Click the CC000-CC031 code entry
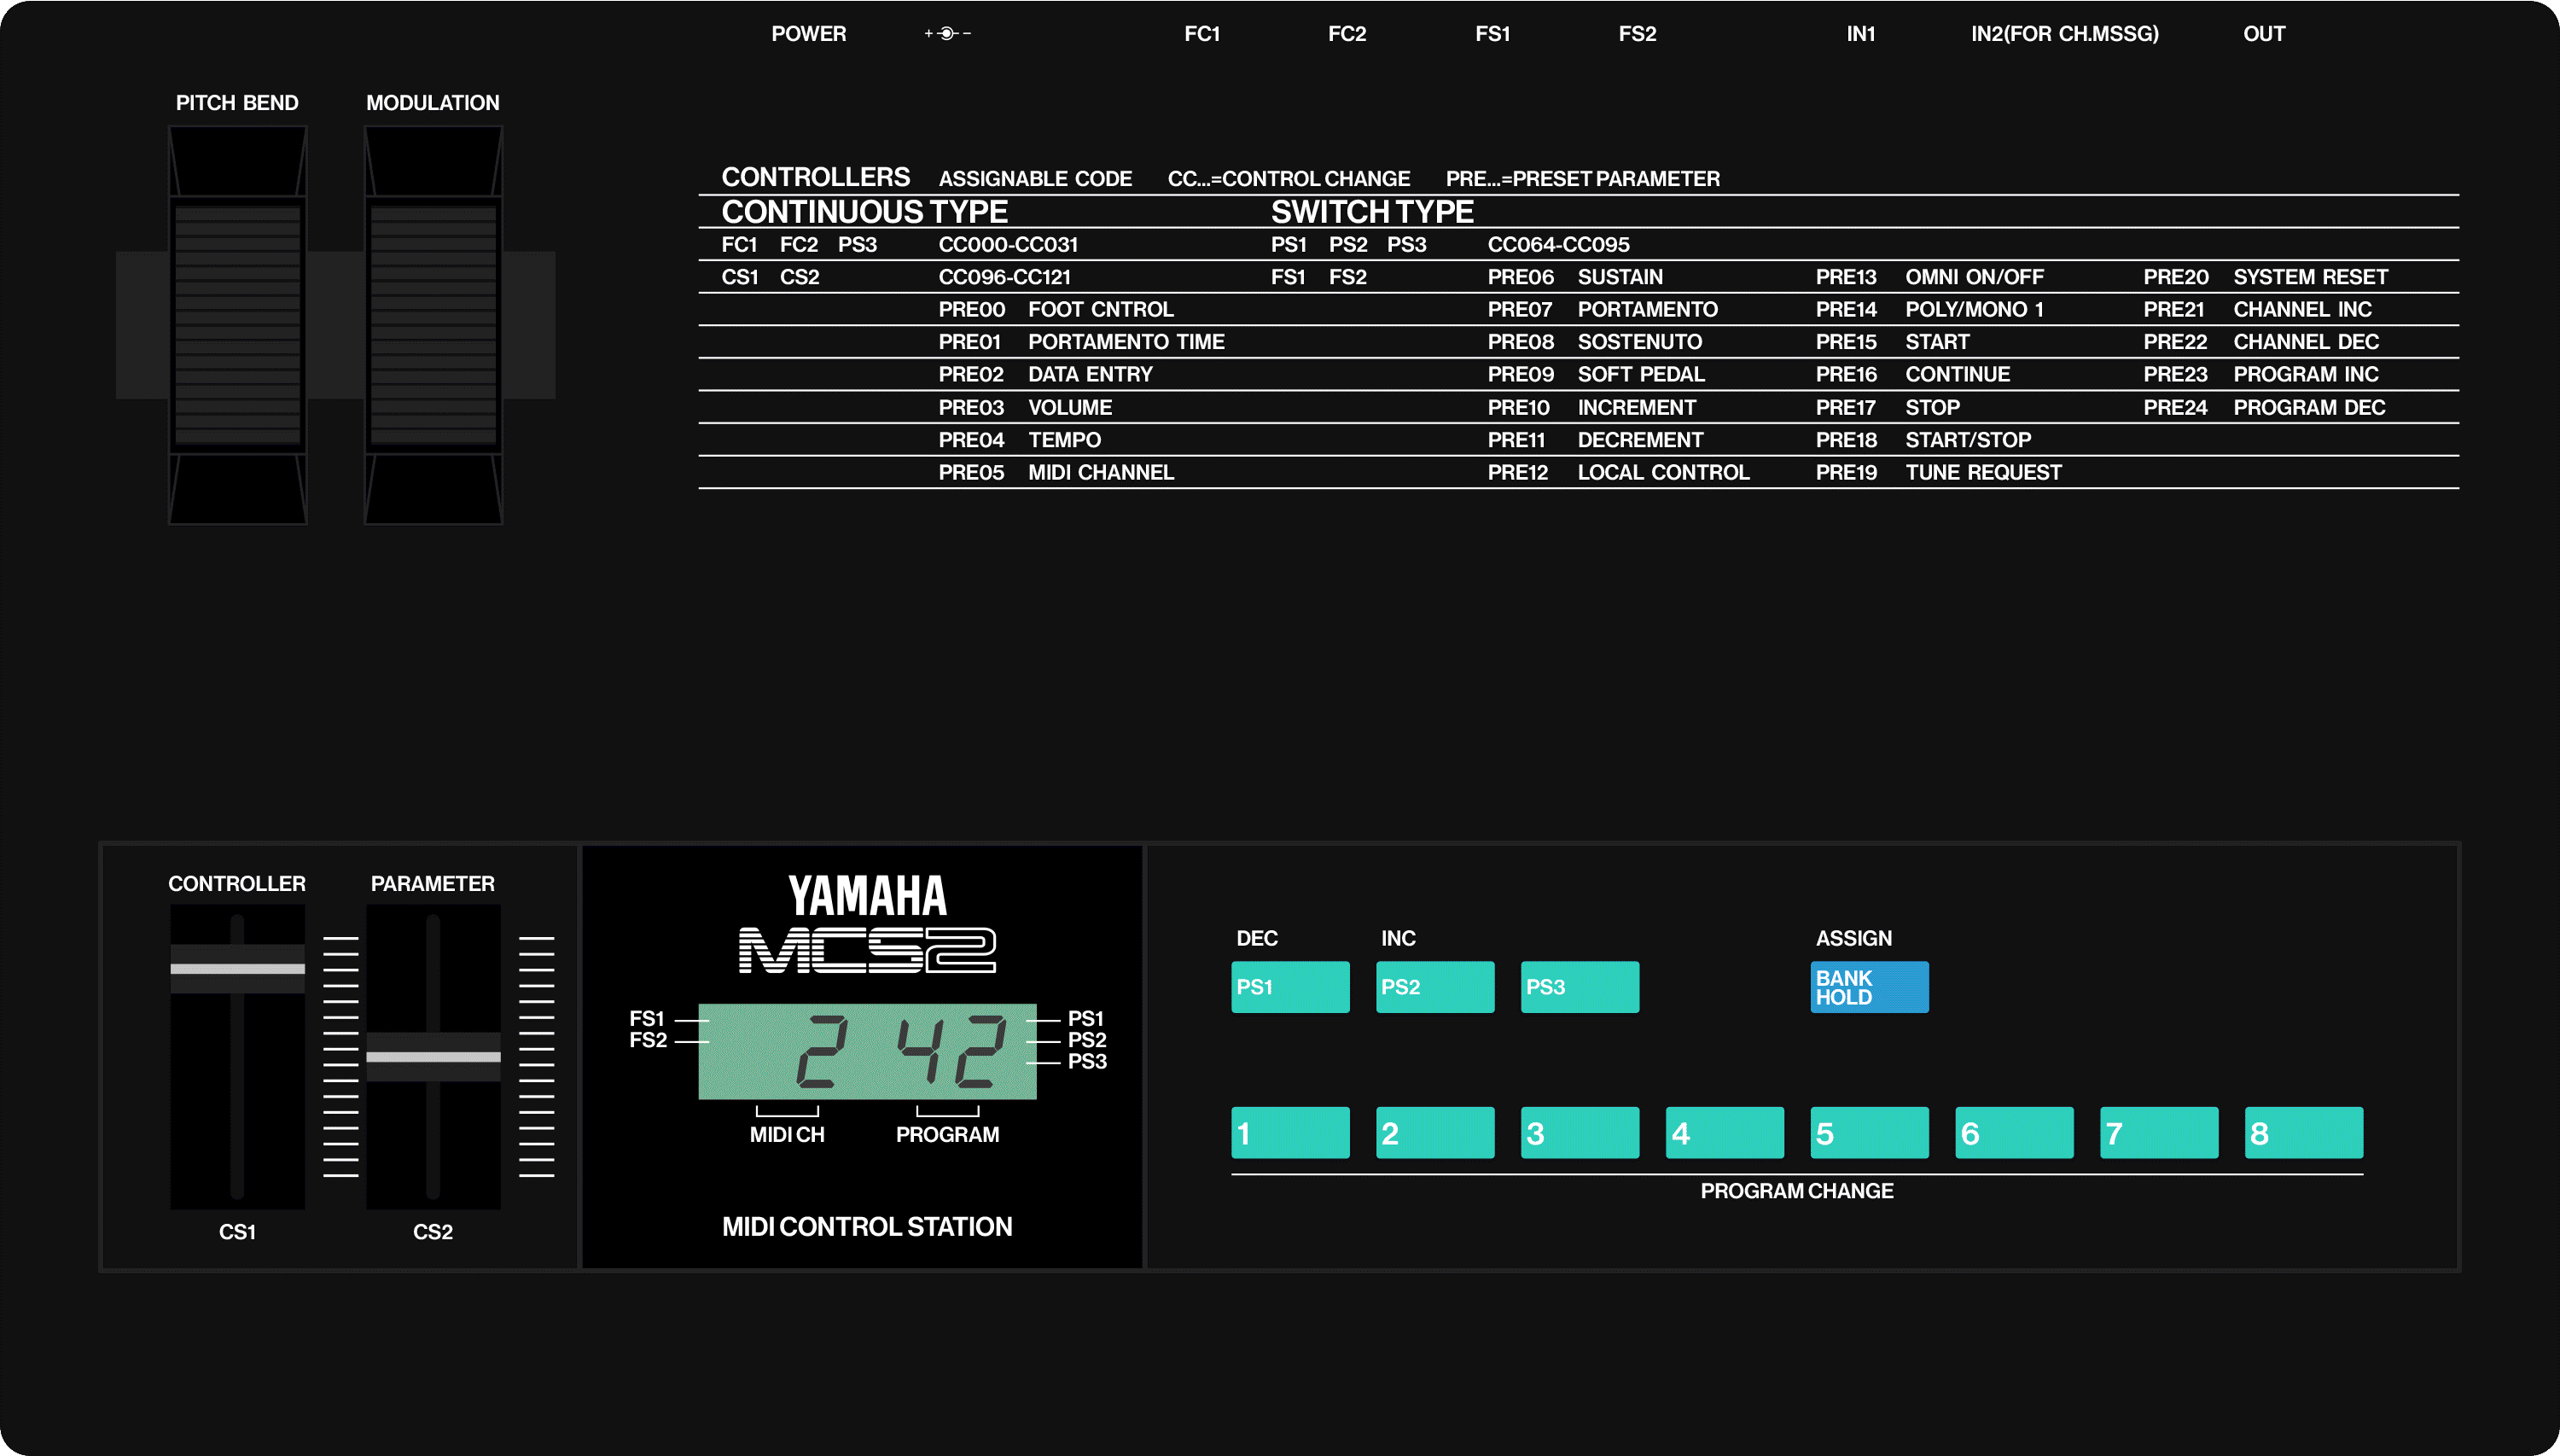Image resolution: width=2560 pixels, height=1456 pixels. click(x=1008, y=244)
